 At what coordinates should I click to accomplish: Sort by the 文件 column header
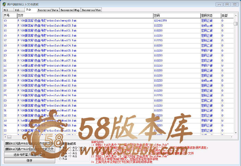click(x=85, y=16)
